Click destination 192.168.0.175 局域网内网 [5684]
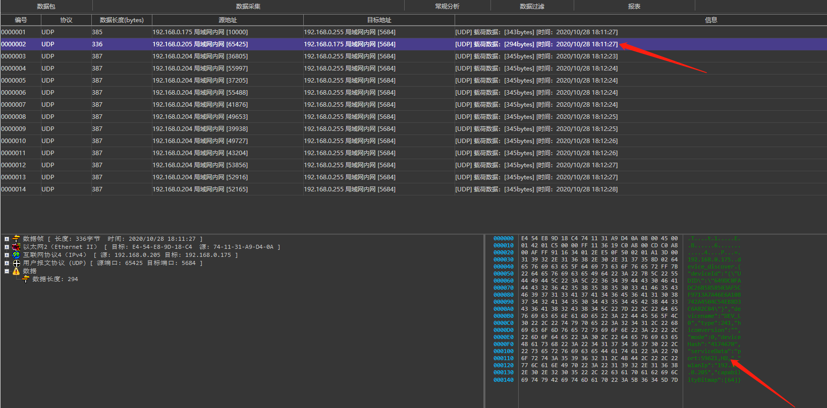827x408 pixels. [x=350, y=44]
